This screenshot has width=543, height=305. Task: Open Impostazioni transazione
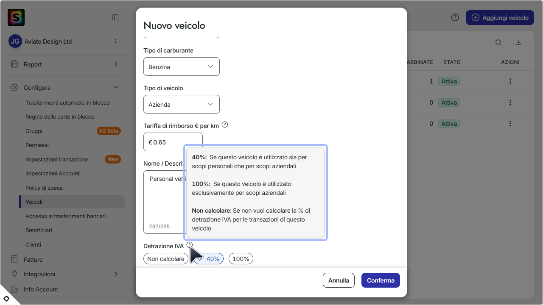pyautogui.click(x=56, y=159)
